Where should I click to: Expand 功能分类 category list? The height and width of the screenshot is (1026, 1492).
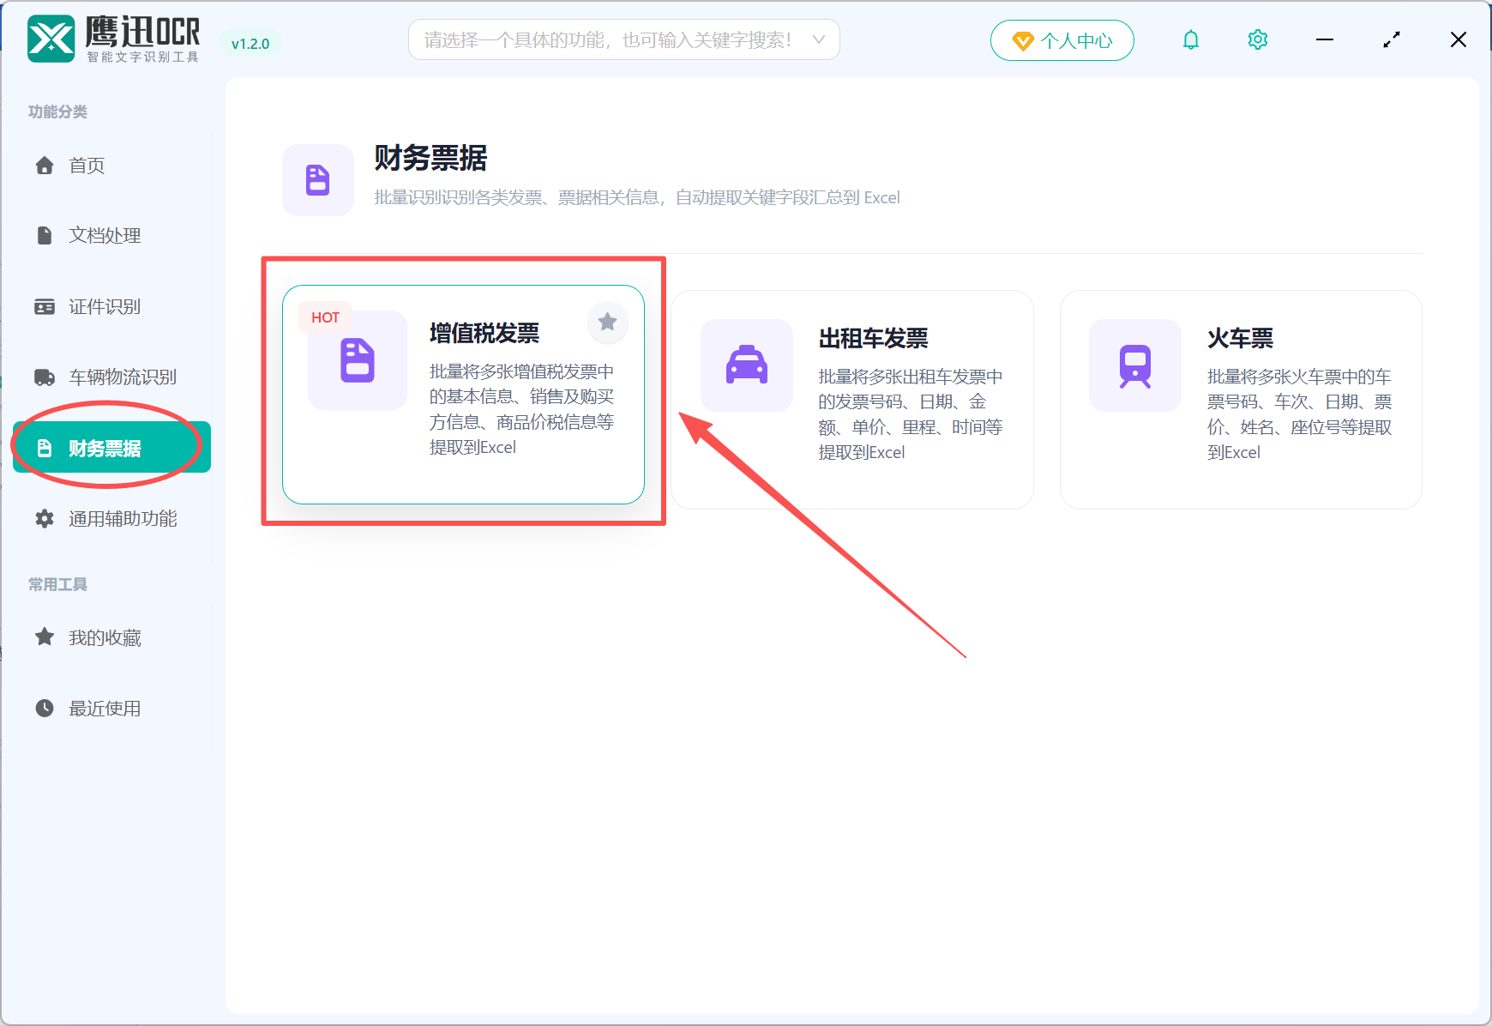pyautogui.click(x=57, y=112)
